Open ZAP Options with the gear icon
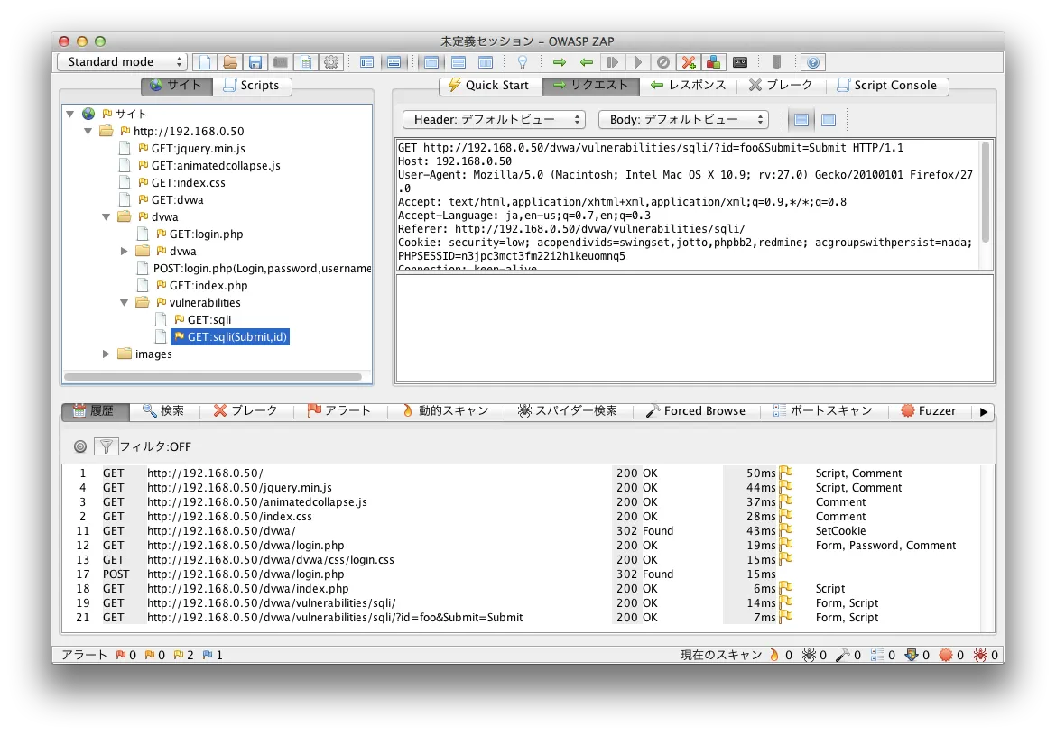This screenshot has width=1056, height=735. 331,61
